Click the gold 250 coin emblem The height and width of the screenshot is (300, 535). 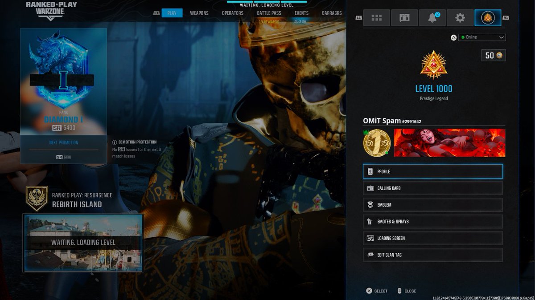coord(377,143)
